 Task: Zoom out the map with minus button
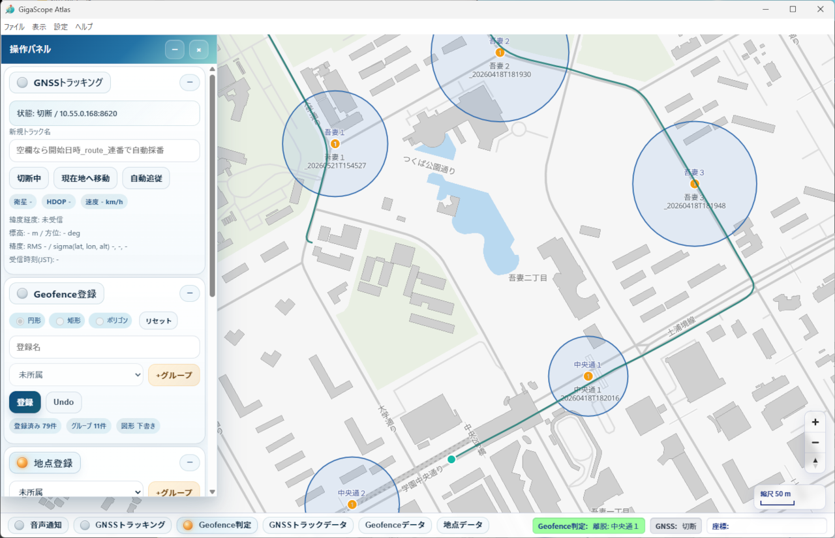[x=815, y=443]
